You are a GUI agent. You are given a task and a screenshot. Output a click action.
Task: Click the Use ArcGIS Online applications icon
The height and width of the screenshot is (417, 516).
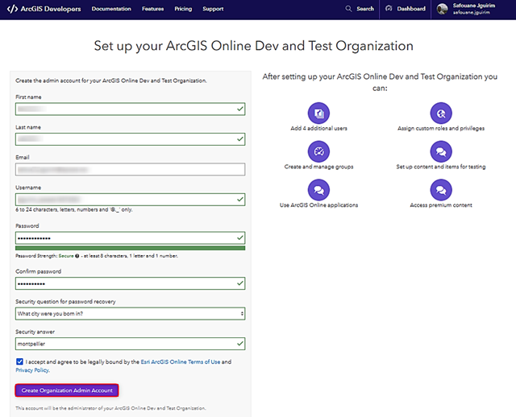[319, 189]
